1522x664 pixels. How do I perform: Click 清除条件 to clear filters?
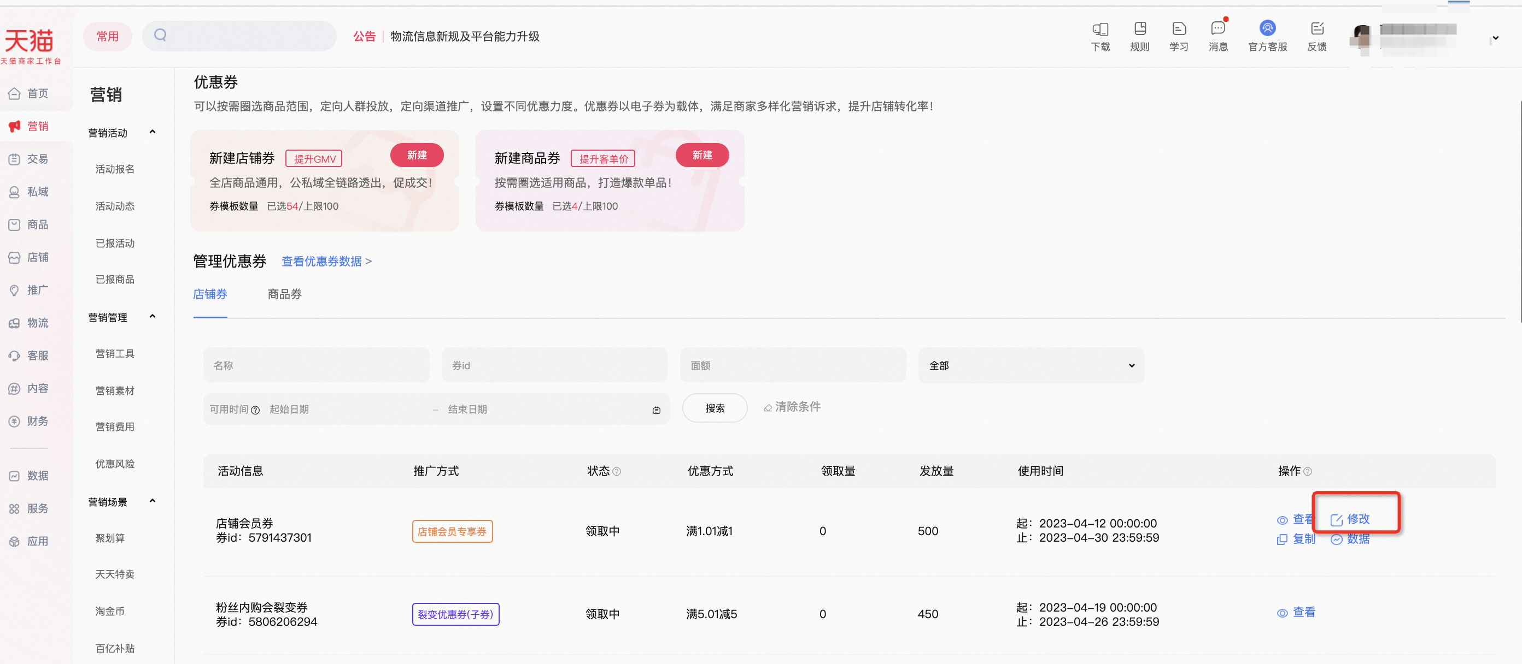792,407
